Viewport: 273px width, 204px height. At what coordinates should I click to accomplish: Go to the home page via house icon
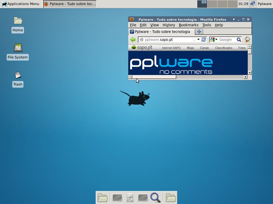[x=247, y=40]
